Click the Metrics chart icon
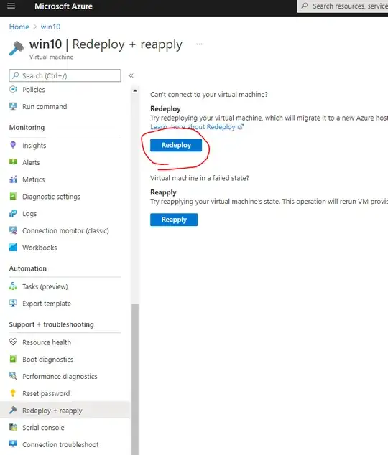 coord(13,179)
